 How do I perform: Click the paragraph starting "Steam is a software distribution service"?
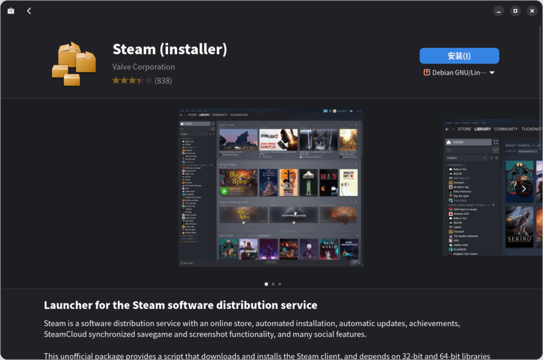[x=252, y=329]
